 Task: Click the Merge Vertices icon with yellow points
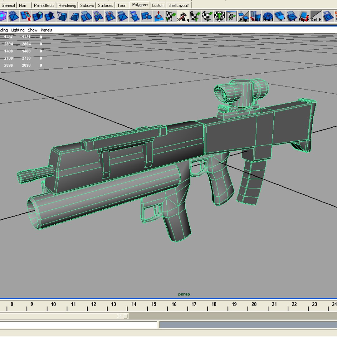pyautogui.click(x=98, y=16)
